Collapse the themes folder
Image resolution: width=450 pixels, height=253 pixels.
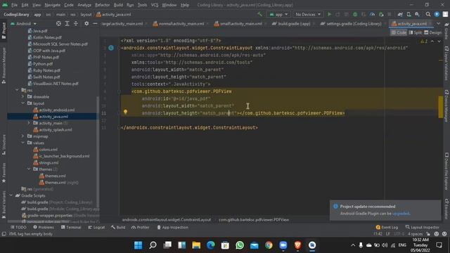point(29,169)
